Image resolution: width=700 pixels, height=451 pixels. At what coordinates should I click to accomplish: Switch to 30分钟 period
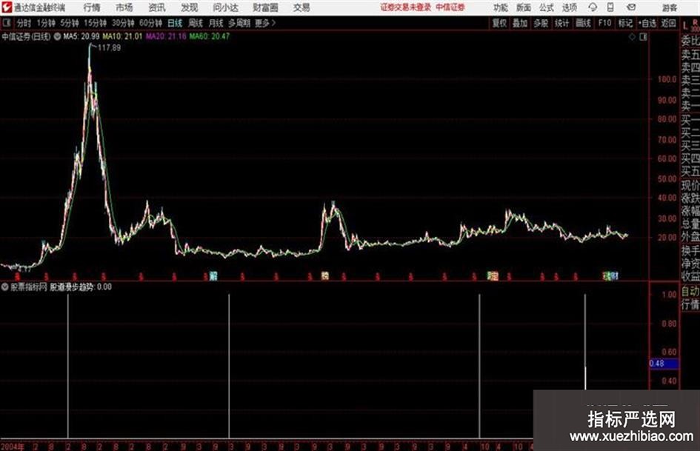tap(123, 23)
